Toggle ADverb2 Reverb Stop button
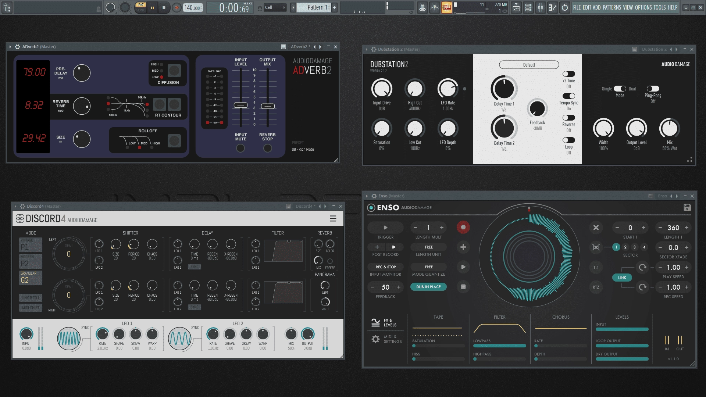Viewport: 706px width, 397px height. [x=268, y=148]
